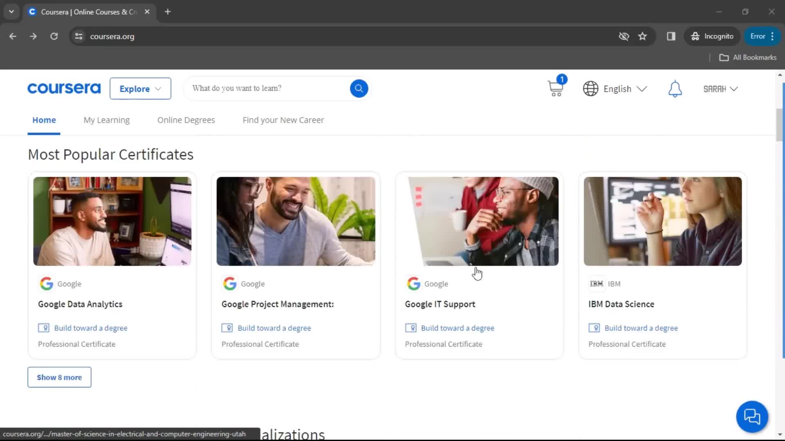Click Show 8 more certificates button
Image resolution: width=785 pixels, height=441 pixels.
tap(59, 377)
